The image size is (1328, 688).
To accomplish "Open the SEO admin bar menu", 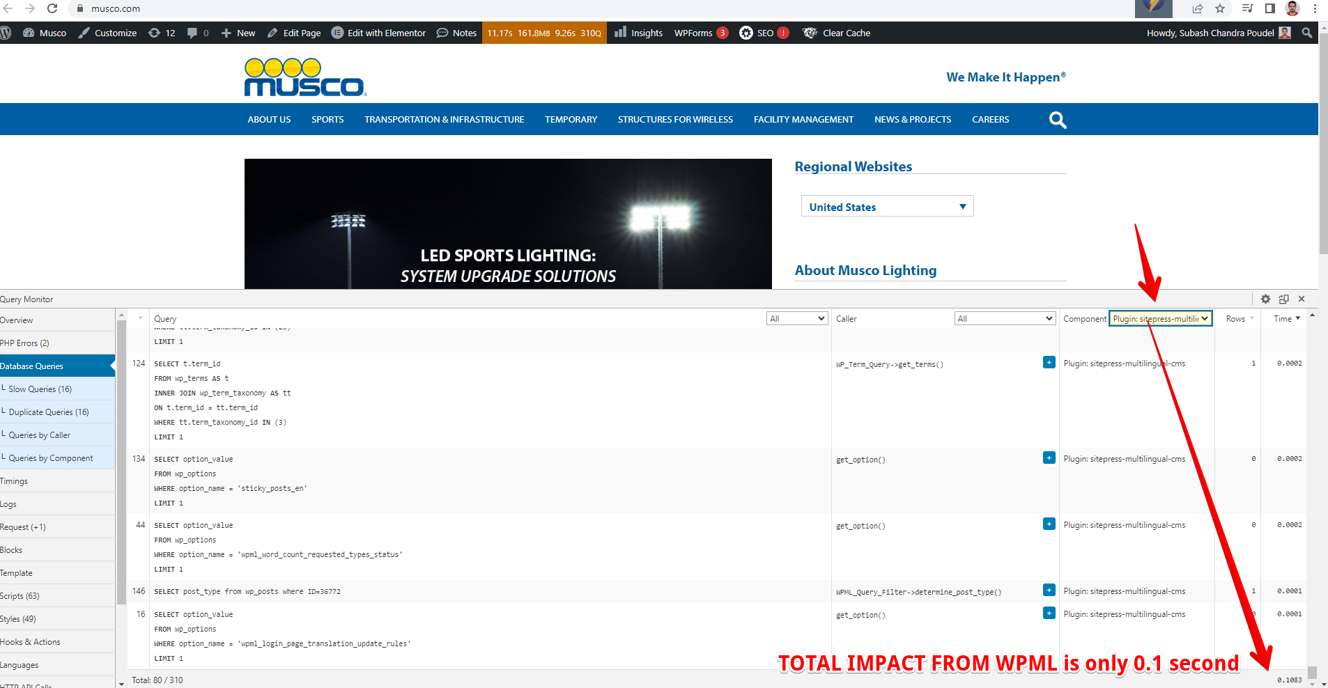I will point(764,33).
